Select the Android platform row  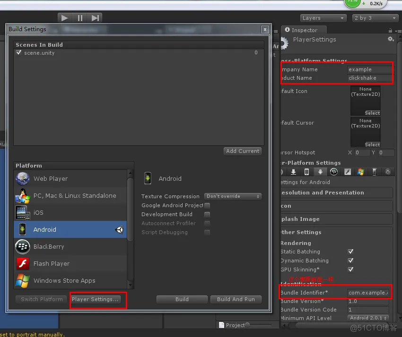70,229
